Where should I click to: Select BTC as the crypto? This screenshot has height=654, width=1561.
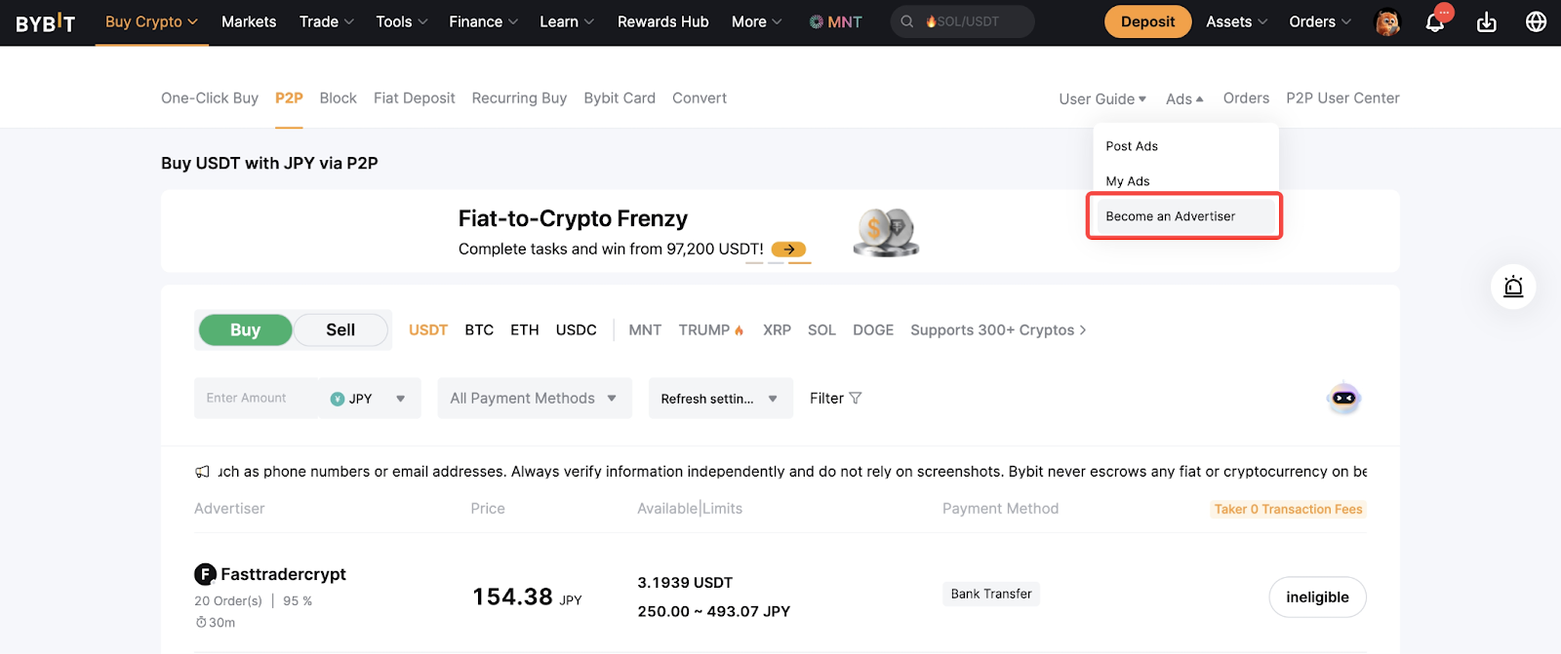coord(479,329)
